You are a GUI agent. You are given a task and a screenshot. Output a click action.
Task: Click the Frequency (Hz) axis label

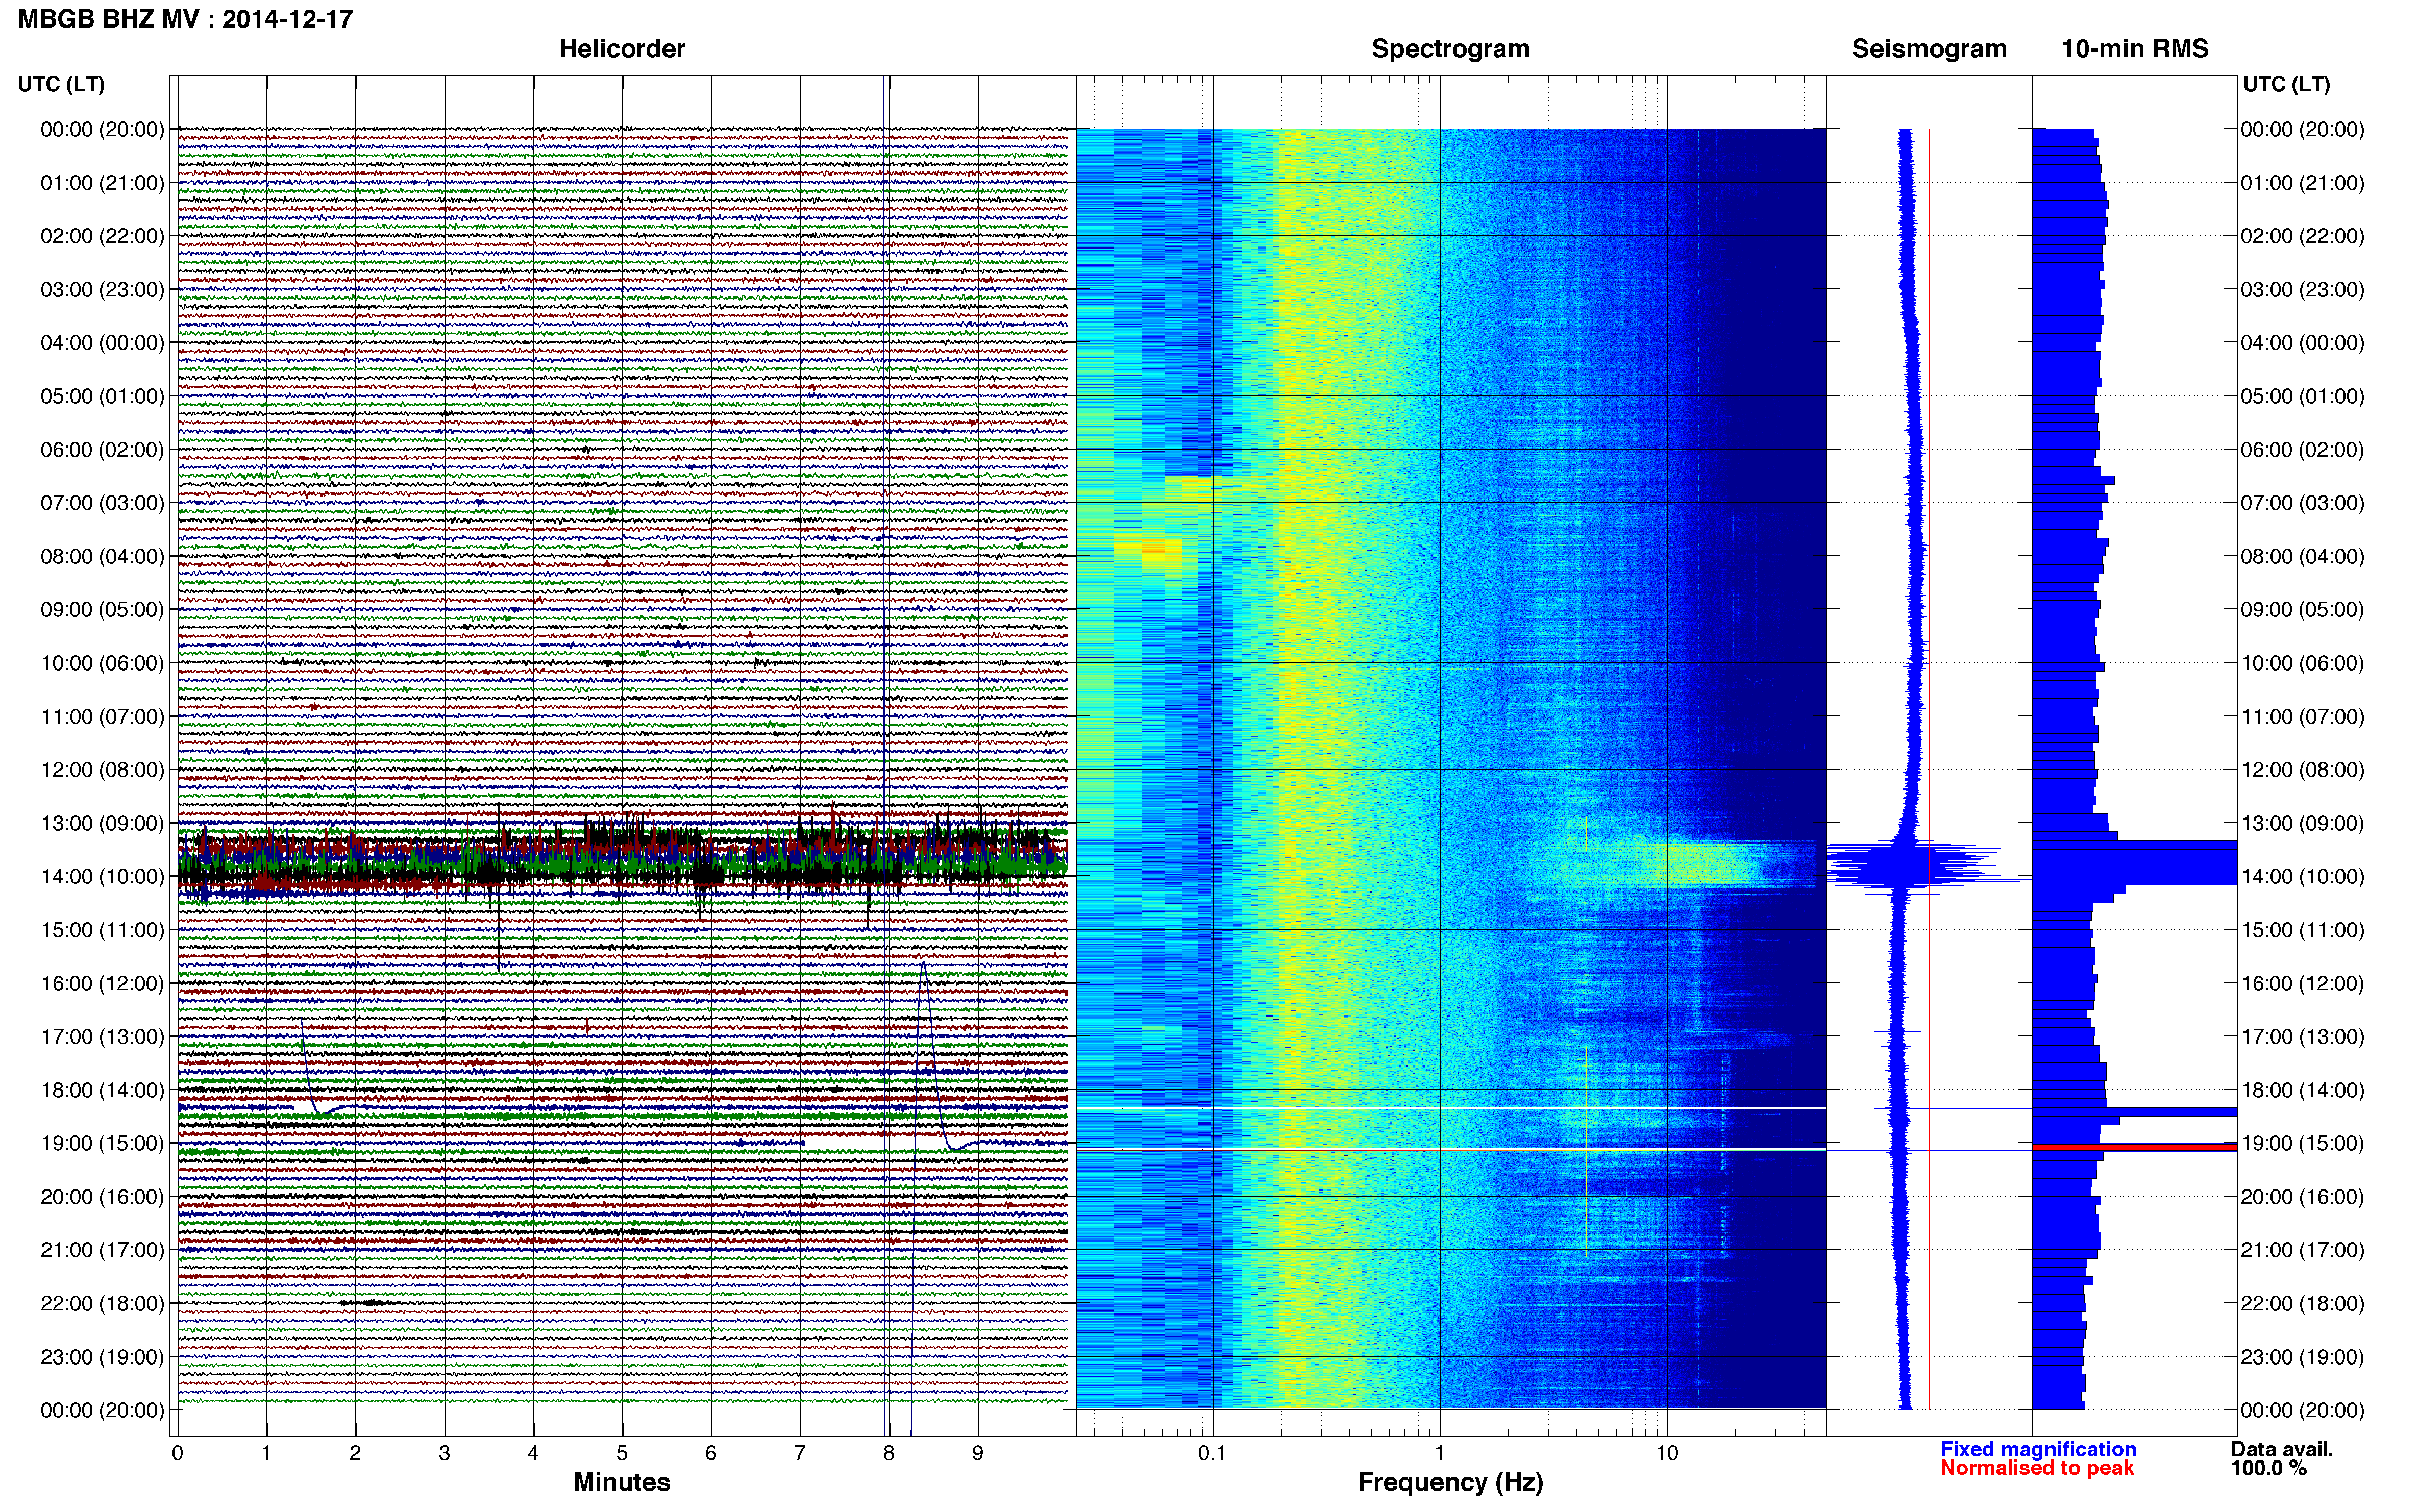(1450, 1482)
